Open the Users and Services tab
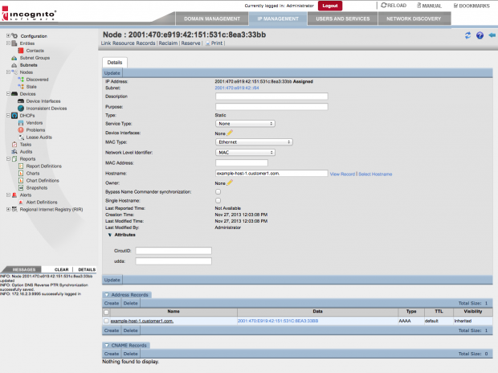 point(343,18)
